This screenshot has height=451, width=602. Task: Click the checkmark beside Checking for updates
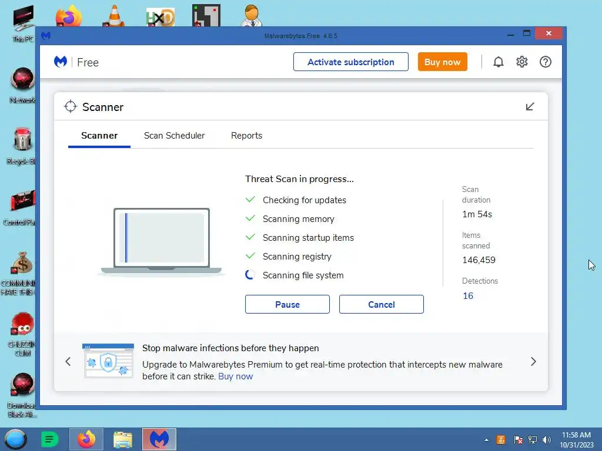(x=250, y=200)
